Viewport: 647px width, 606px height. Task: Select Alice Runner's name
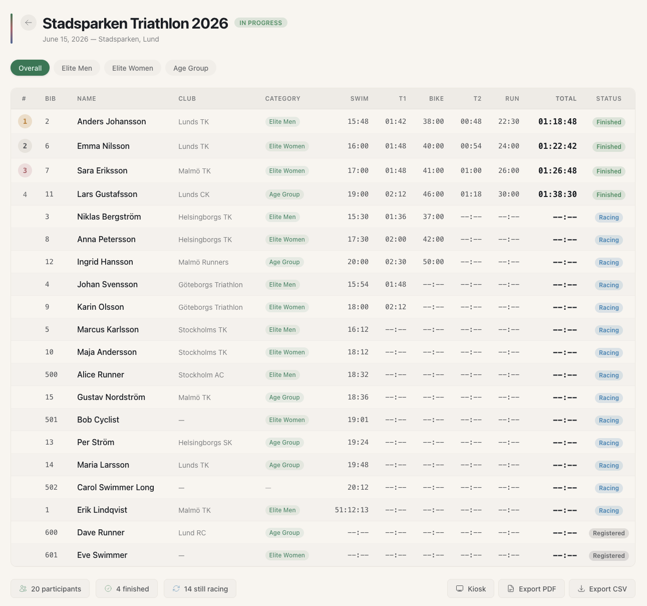click(101, 374)
